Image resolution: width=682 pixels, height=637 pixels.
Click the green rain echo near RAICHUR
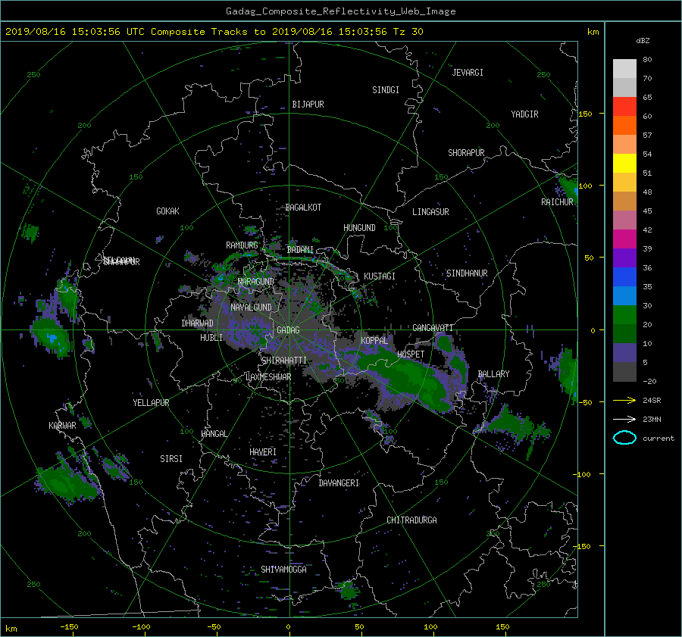tap(568, 188)
